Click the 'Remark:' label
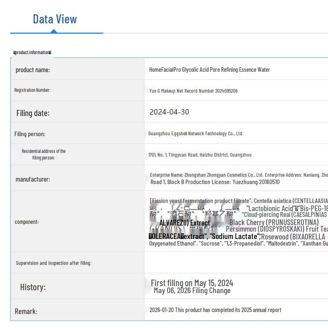 26,312
